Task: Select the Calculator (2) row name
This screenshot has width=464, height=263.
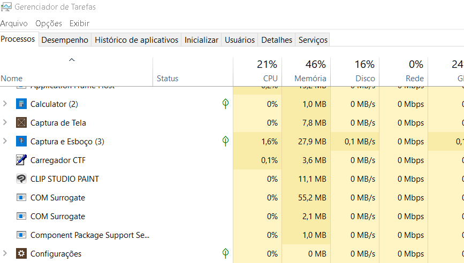Action: 54,104
